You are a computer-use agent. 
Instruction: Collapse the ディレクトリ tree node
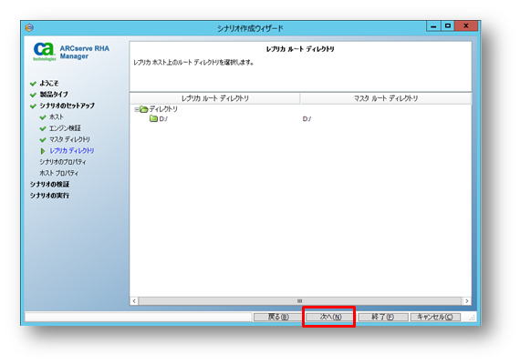pos(136,109)
